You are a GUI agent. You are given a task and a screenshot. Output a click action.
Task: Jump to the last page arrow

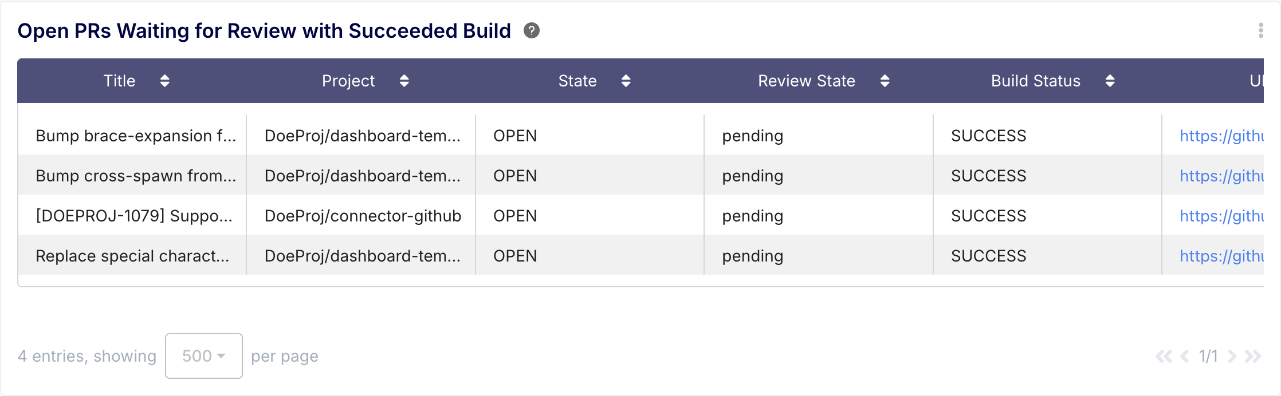(1253, 357)
